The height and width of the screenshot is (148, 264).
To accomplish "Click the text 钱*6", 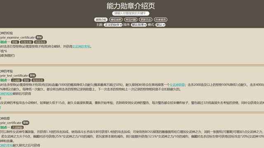I will (4, 51).
